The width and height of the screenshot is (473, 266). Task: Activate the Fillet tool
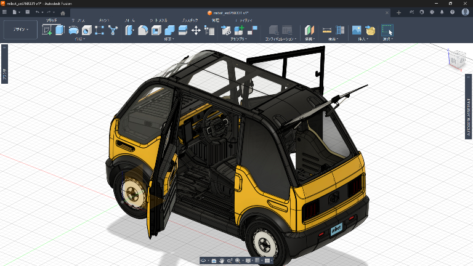[143, 30]
